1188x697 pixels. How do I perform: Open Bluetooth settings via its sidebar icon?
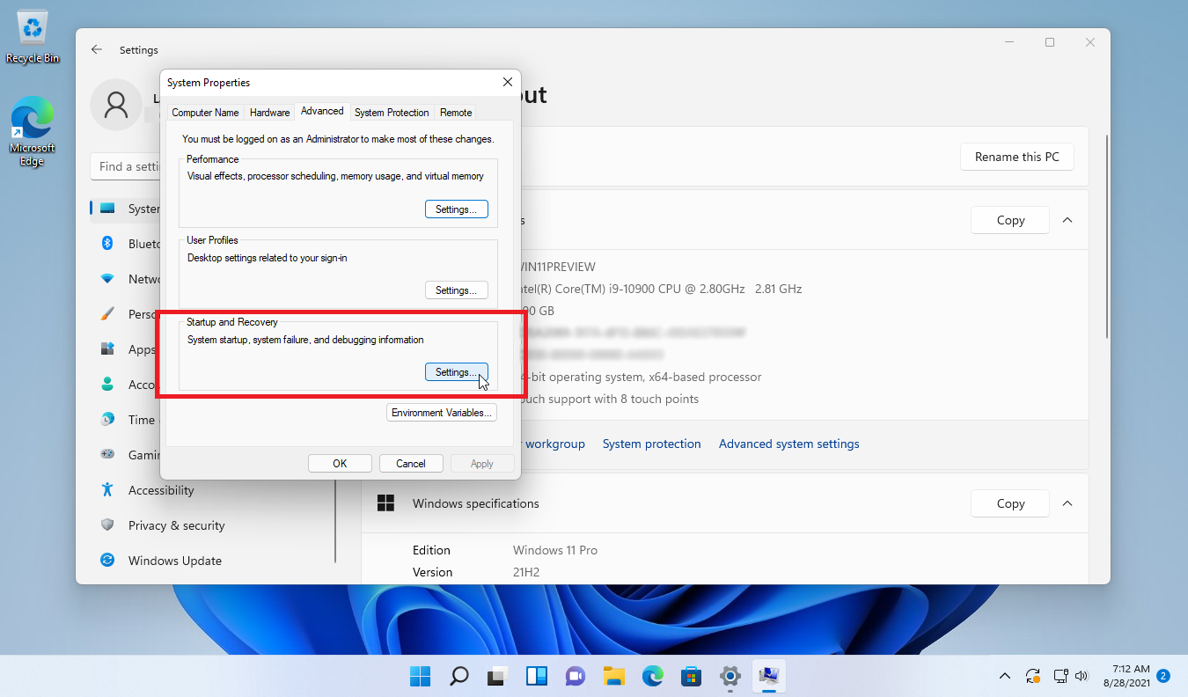point(107,244)
